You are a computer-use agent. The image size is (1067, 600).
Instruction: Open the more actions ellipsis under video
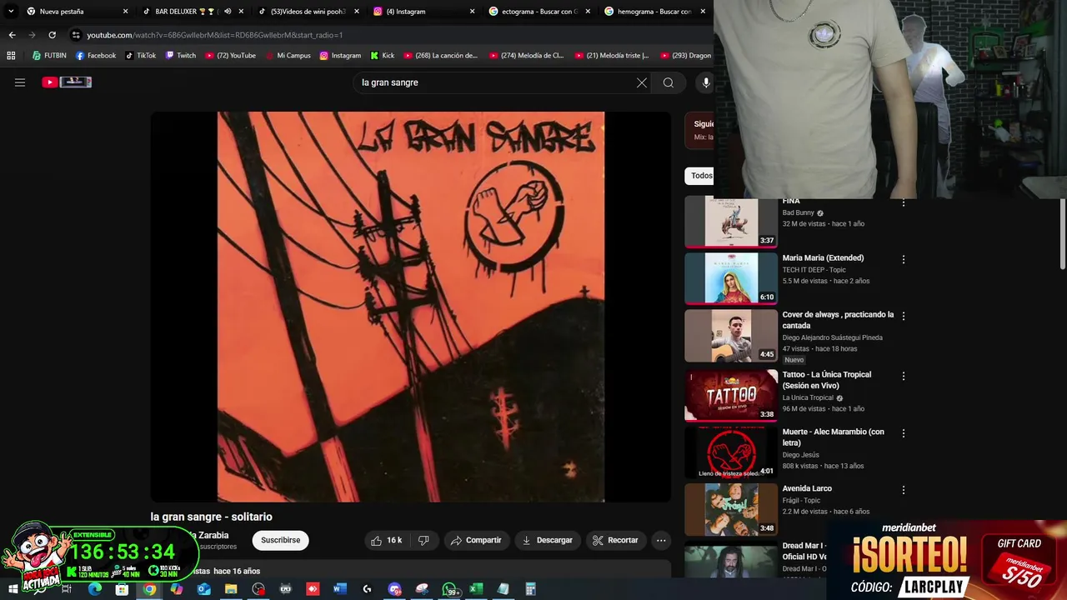pos(661,540)
